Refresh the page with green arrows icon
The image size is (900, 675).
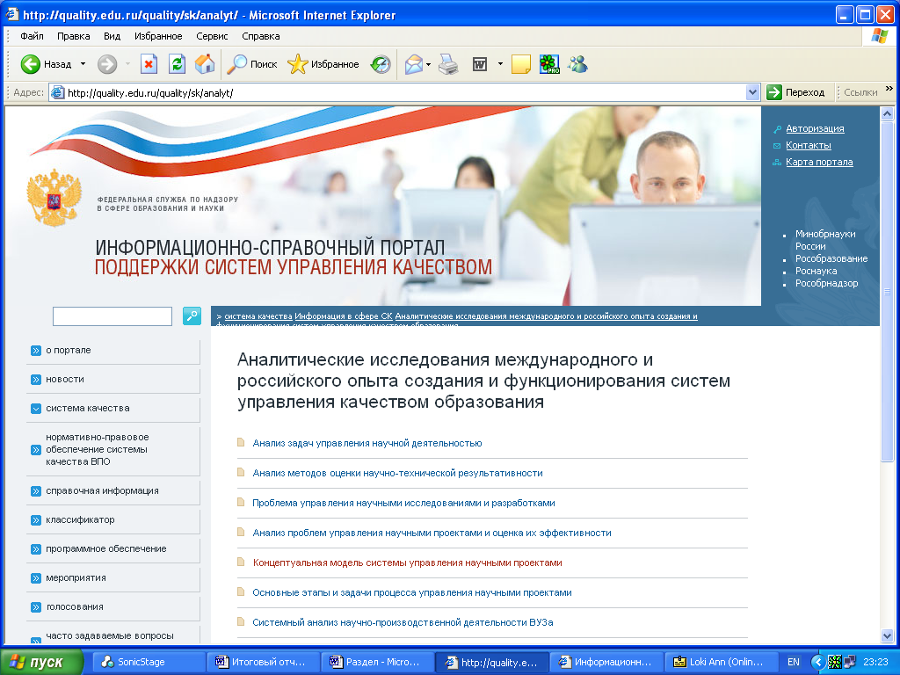[x=177, y=64]
